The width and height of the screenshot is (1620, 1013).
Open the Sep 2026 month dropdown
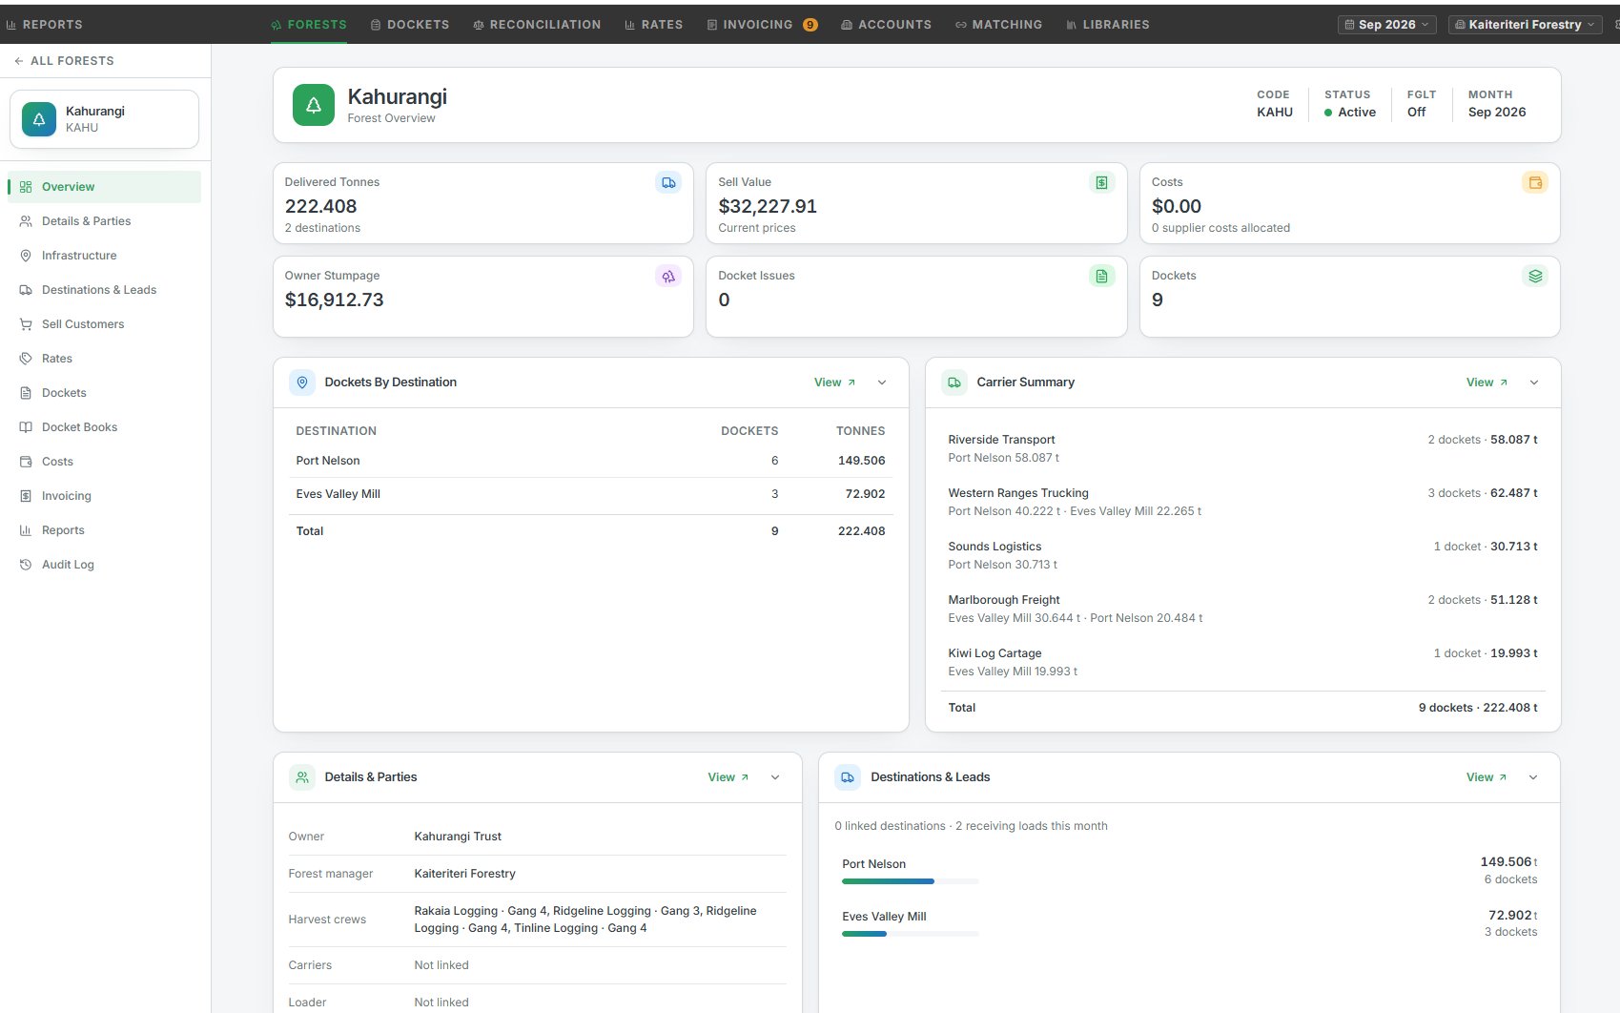tap(1386, 25)
